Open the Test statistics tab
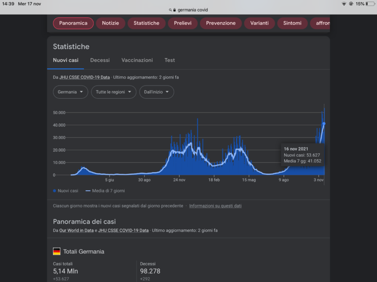377x282 pixels. tap(170, 60)
